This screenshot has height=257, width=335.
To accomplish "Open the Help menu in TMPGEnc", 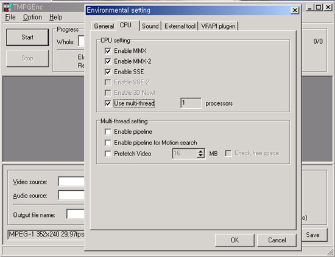I will 56,17.
